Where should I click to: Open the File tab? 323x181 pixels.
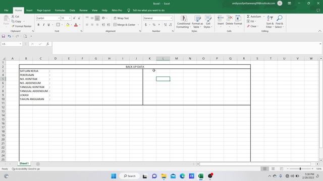coord(7,10)
